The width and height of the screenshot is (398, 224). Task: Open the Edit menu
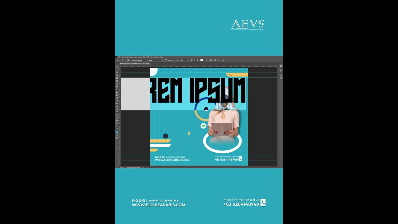123,57
